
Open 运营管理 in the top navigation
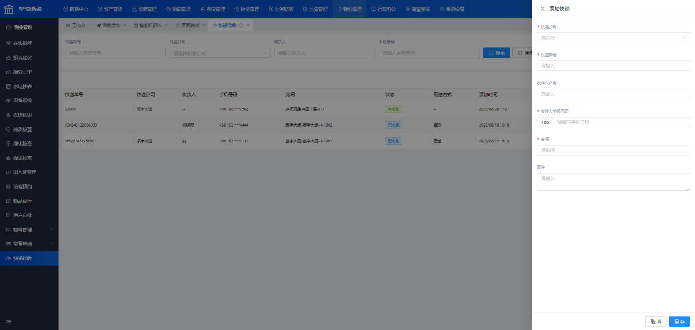click(x=316, y=9)
